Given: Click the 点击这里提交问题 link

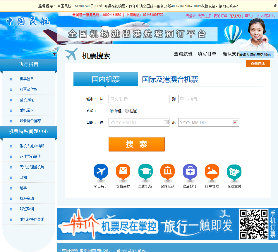Looking at the screenshot, I should (133, 250).
